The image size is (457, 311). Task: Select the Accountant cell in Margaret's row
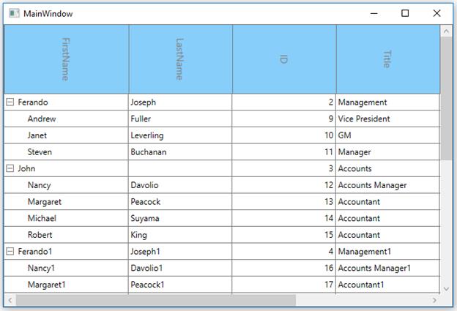387,201
